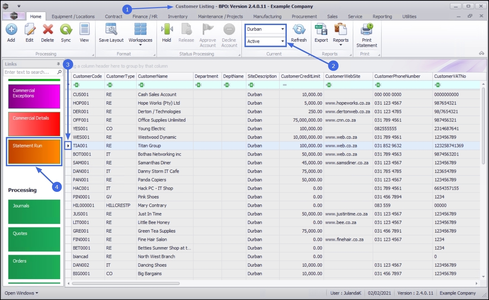The height and width of the screenshot is (300, 489).
Task: Click the Decline Account icon
Action: pos(229,29)
